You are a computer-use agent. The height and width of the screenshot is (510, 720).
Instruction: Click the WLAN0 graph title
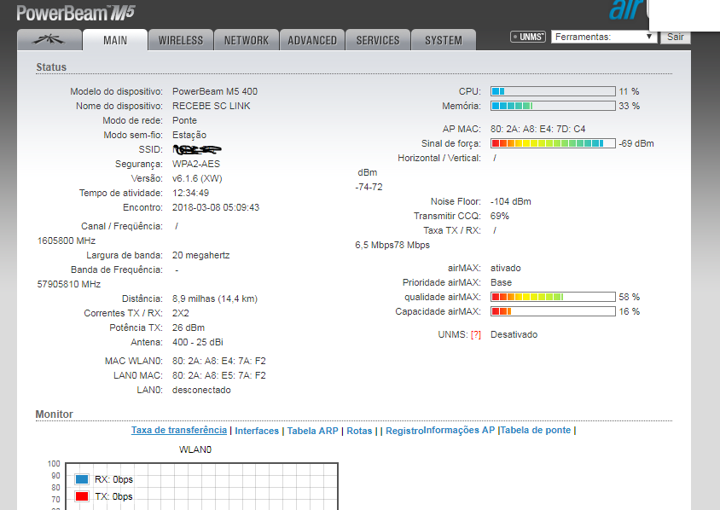(195, 449)
